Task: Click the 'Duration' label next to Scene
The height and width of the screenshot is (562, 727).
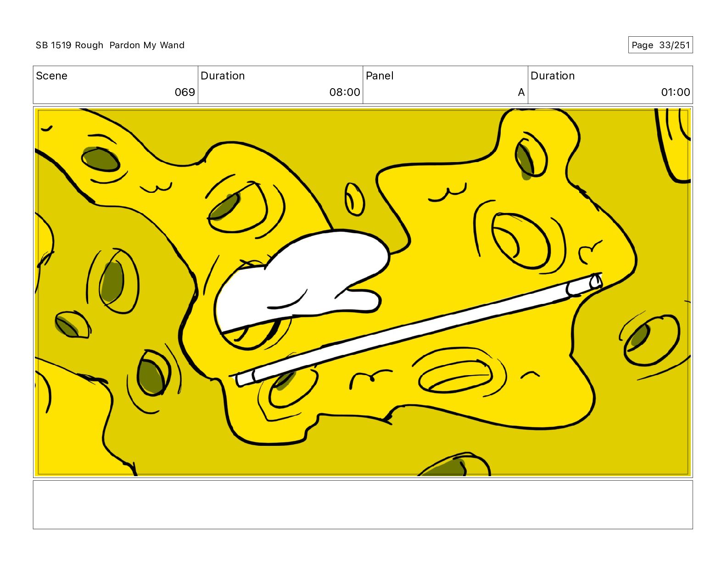Action: point(223,76)
